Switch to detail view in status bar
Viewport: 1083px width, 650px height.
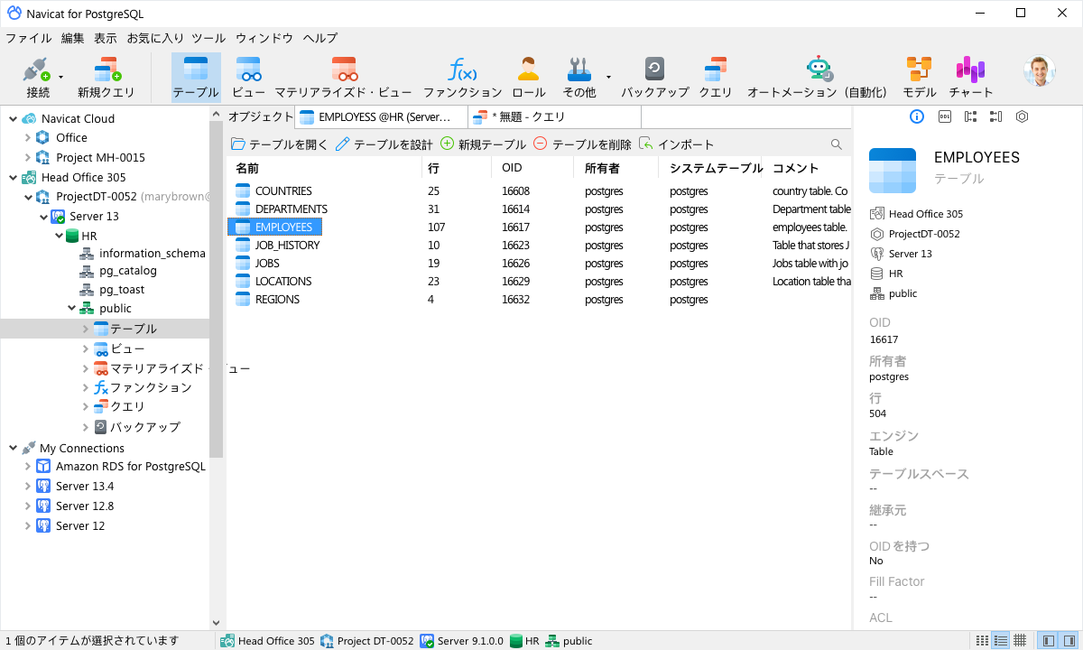[1001, 641]
